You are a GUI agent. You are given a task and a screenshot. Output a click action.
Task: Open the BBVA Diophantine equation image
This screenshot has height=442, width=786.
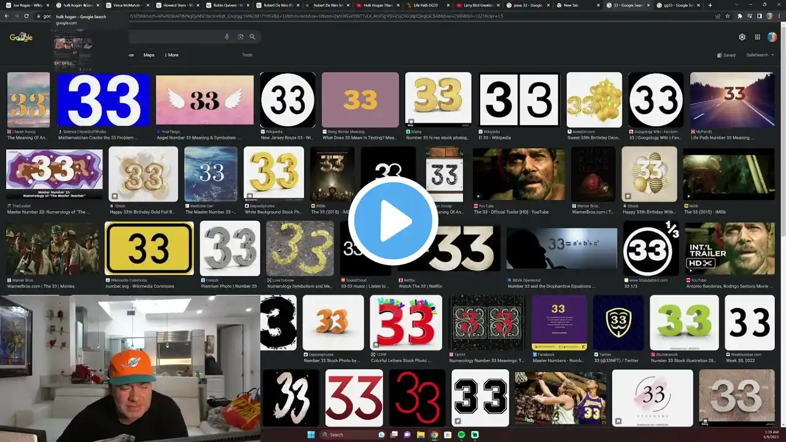(562, 248)
